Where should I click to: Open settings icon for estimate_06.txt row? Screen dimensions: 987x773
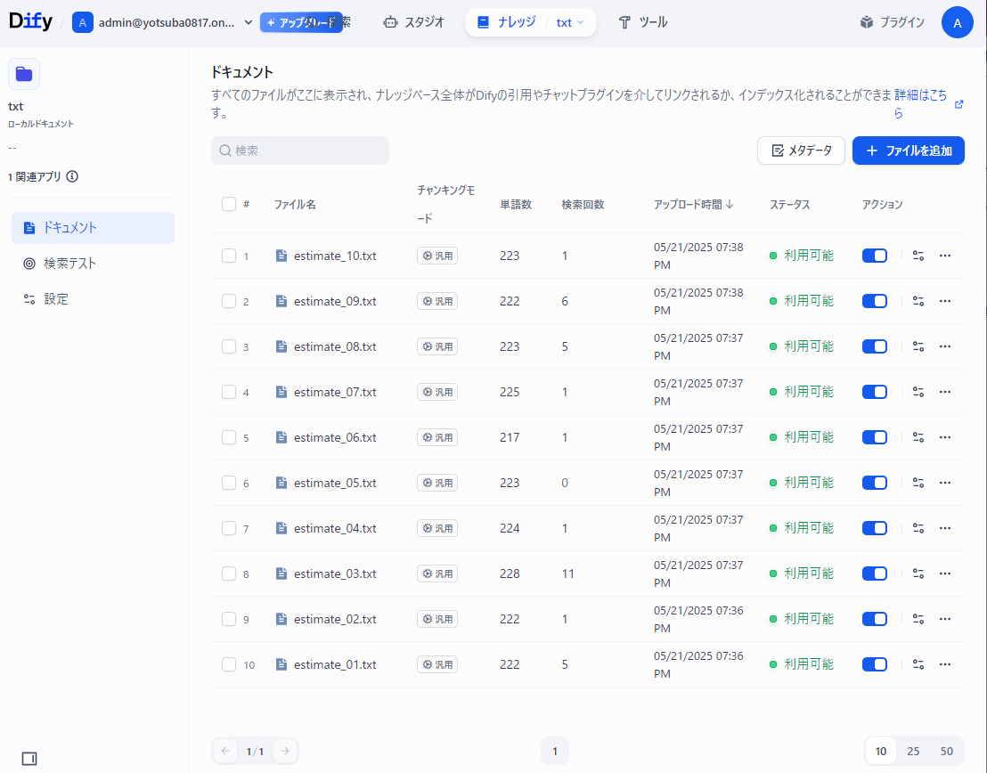click(918, 437)
